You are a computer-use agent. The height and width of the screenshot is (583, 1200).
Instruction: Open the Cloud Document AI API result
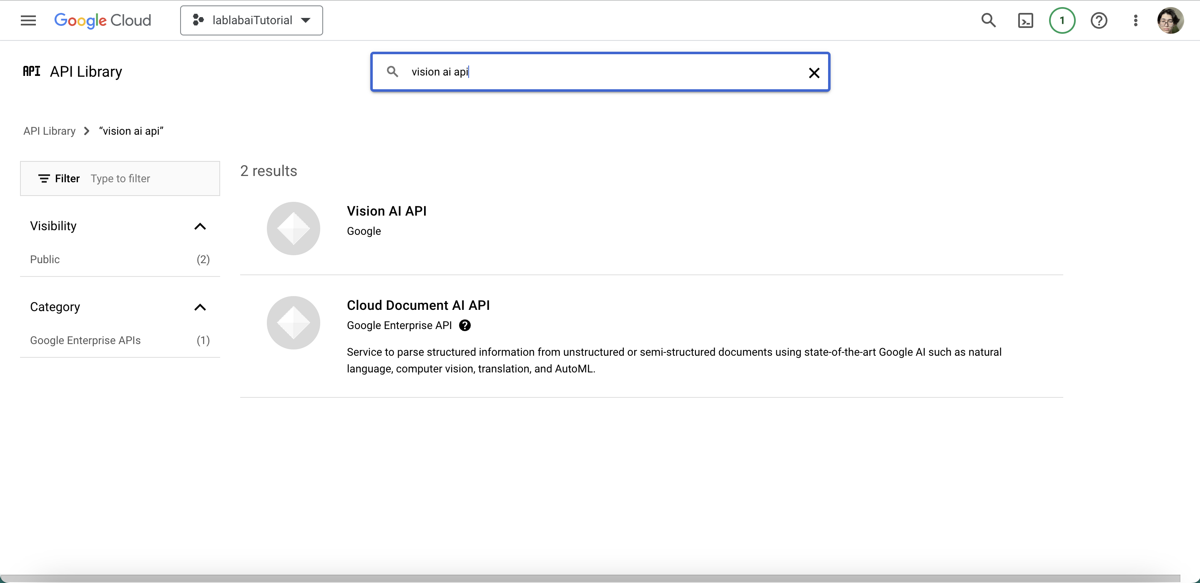pyautogui.click(x=418, y=305)
